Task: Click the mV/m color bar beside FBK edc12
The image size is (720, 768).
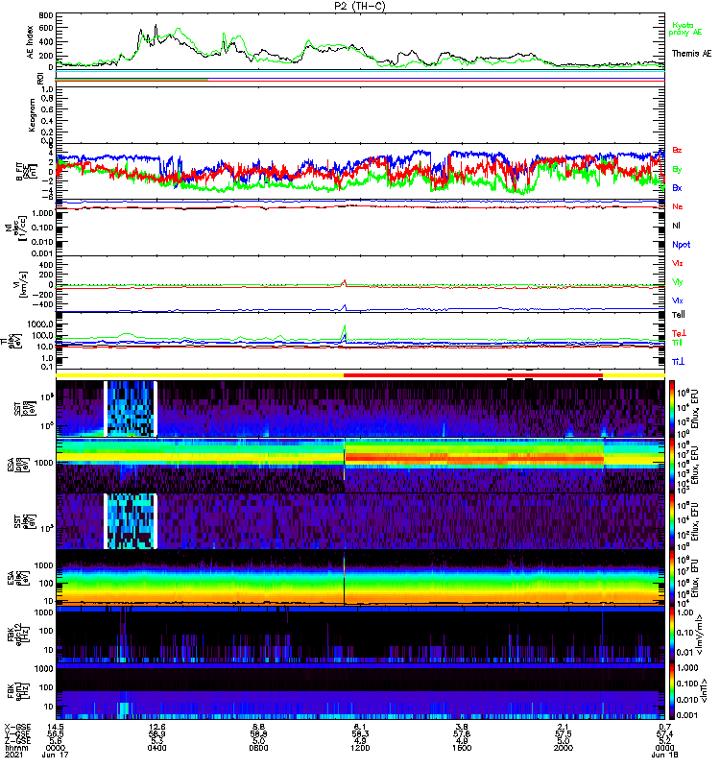Action: [x=672, y=635]
